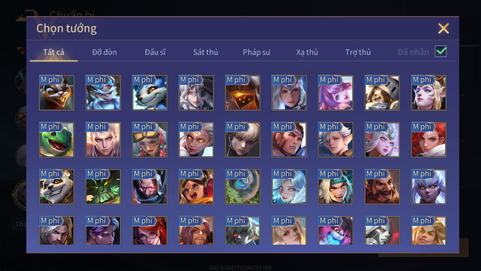This screenshot has width=481, height=271.
Task: Pick the blue-bearded old dwarf hero
Action: click(103, 93)
